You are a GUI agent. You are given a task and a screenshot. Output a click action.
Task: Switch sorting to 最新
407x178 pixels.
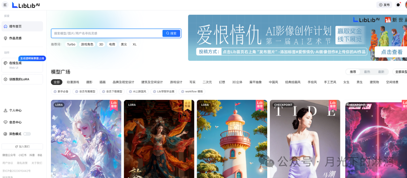[x=381, y=72]
